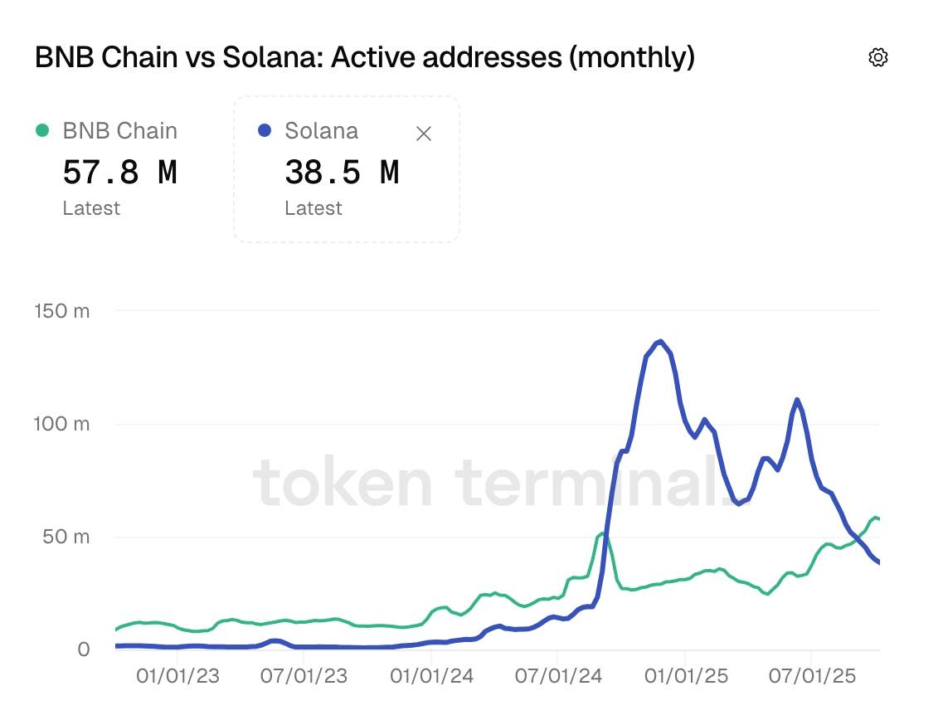
Task: Click the chart title heading
Action: [x=364, y=57]
